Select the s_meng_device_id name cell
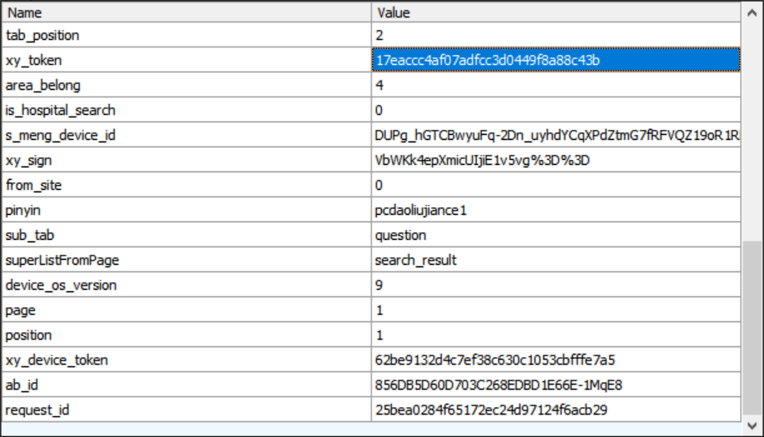This screenshot has height=437, width=764. [x=186, y=135]
